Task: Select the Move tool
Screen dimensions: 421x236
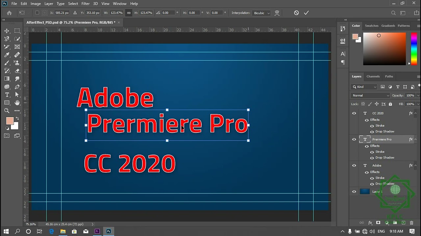Action: 7,31
